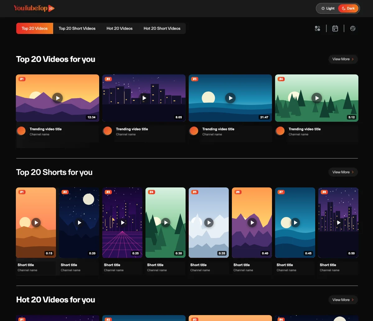Click 'Channel name' under top video #1
Image resolution: width=373 pixels, height=321 pixels.
[x=39, y=135]
